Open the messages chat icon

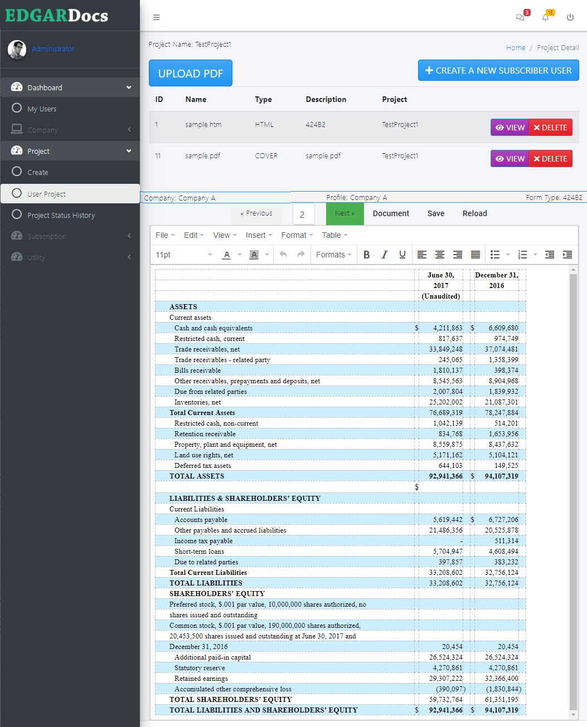point(520,17)
